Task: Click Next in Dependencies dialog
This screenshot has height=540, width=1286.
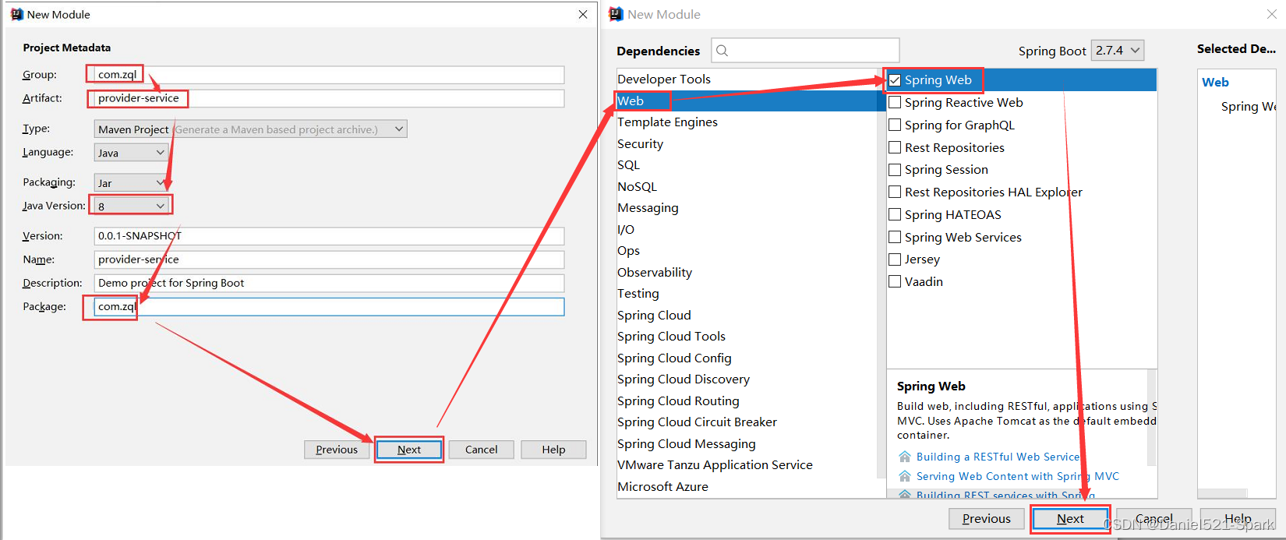Action: (x=1070, y=519)
